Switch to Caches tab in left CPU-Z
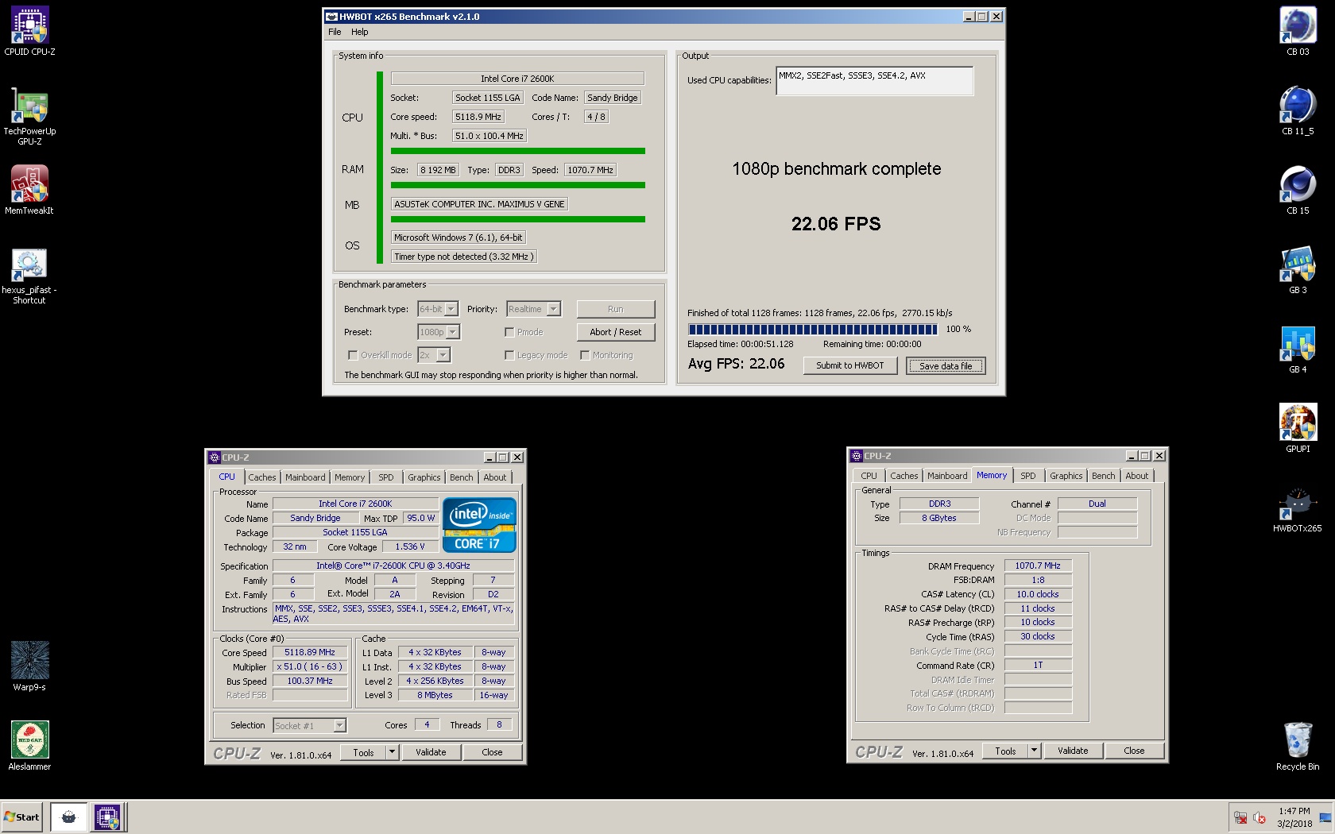 click(262, 477)
